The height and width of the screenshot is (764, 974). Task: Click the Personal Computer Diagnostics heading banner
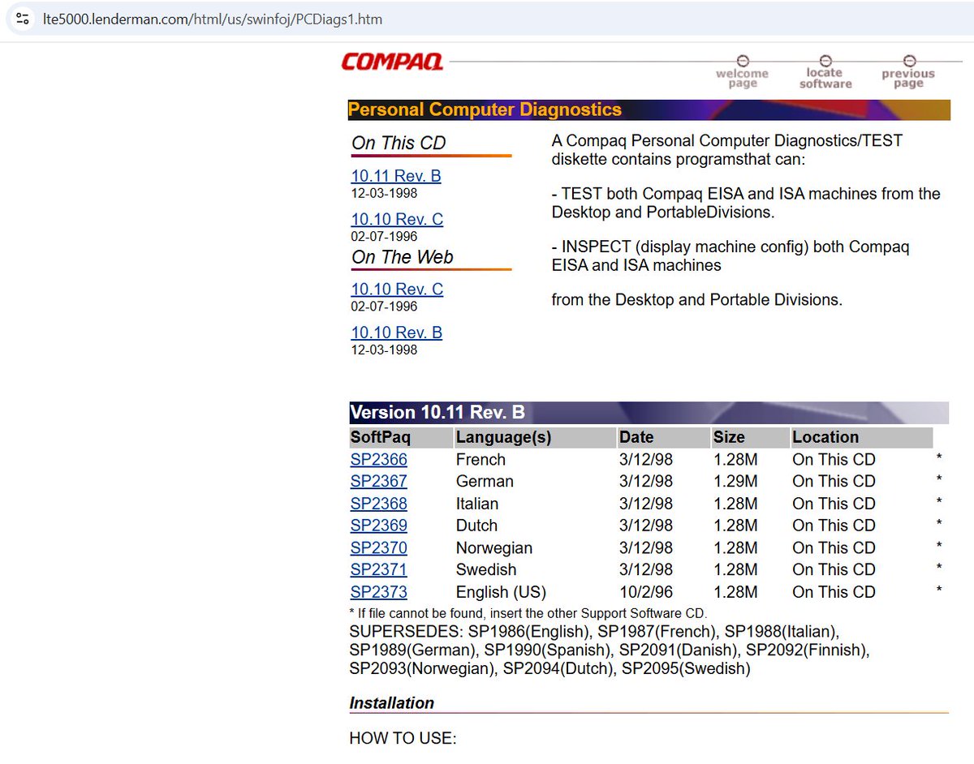[649, 109]
